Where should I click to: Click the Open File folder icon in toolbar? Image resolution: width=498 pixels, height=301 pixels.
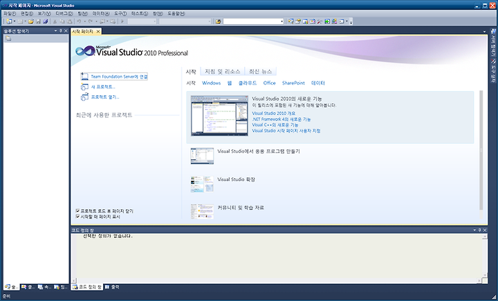31,21
